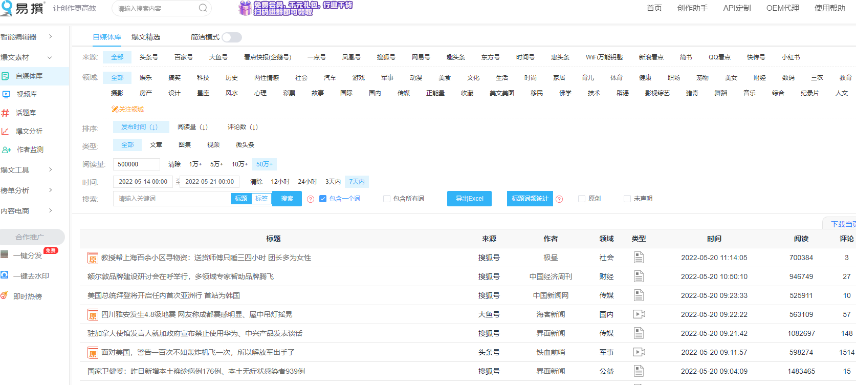The width and height of the screenshot is (856, 385).
Task: Check the 原创 checkbox
Action: (x=582, y=199)
